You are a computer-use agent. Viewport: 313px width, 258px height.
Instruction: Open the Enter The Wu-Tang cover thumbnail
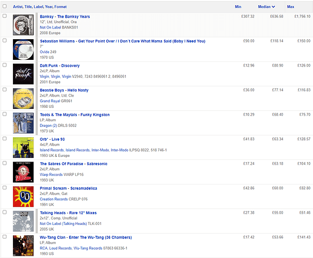(23, 246)
